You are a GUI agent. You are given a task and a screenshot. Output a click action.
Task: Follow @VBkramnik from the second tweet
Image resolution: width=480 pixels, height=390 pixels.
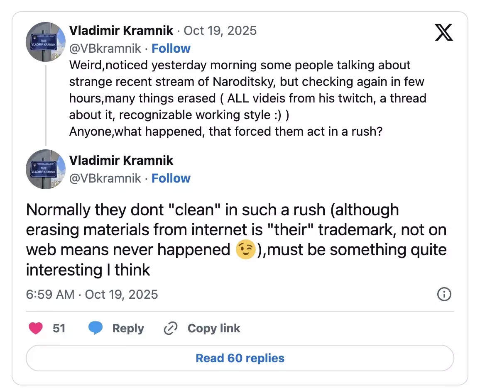tap(171, 178)
